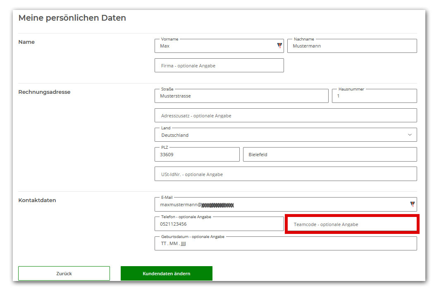The image size is (439, 293).
Task: Click the E-Mail input field
Action: (286, 205)
